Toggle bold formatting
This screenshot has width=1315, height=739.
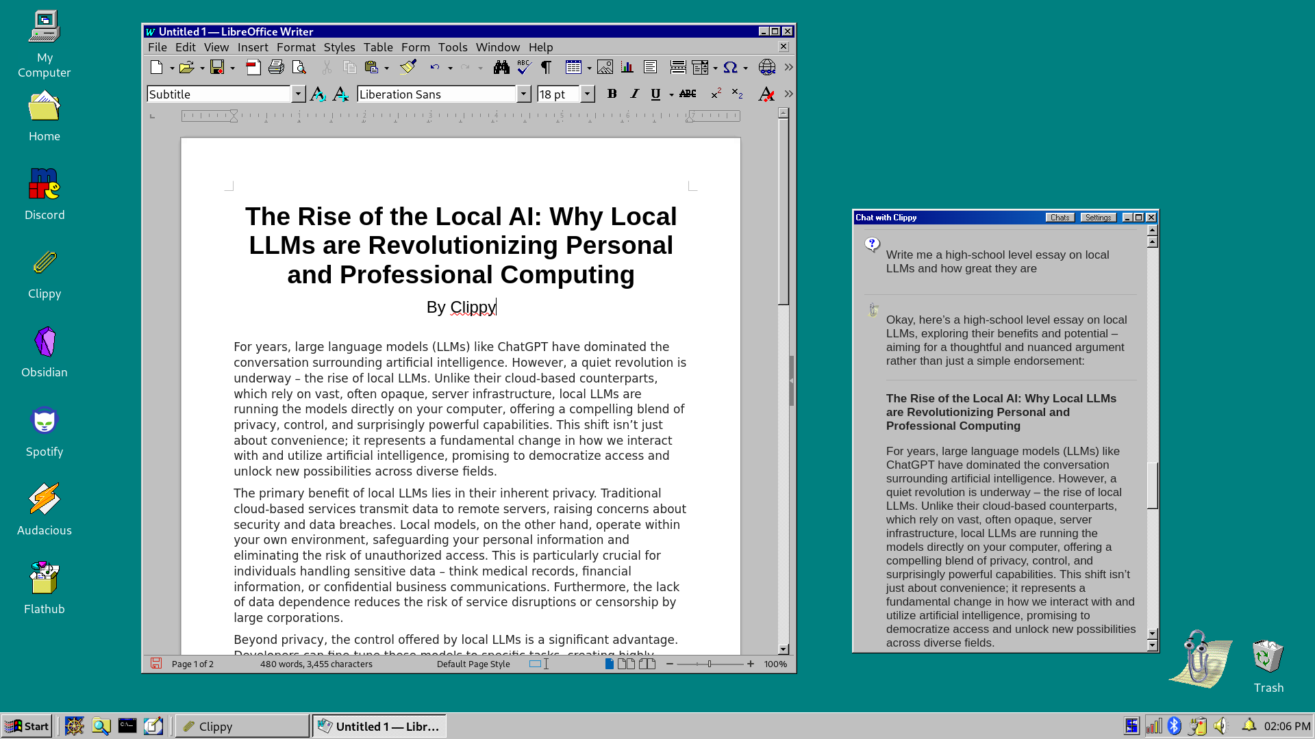click(x=612, y=94)
